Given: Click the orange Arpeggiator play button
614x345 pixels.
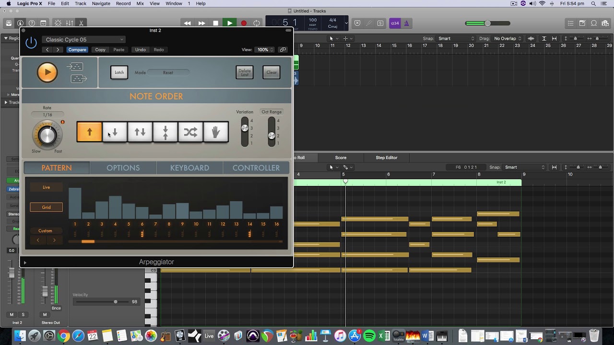Looking at the screenshot, I should click(47, 72).
